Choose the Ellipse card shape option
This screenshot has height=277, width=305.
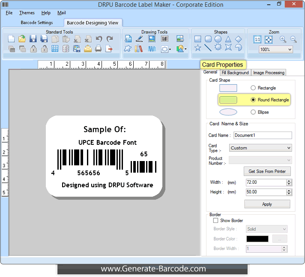[x=253, y=112]
